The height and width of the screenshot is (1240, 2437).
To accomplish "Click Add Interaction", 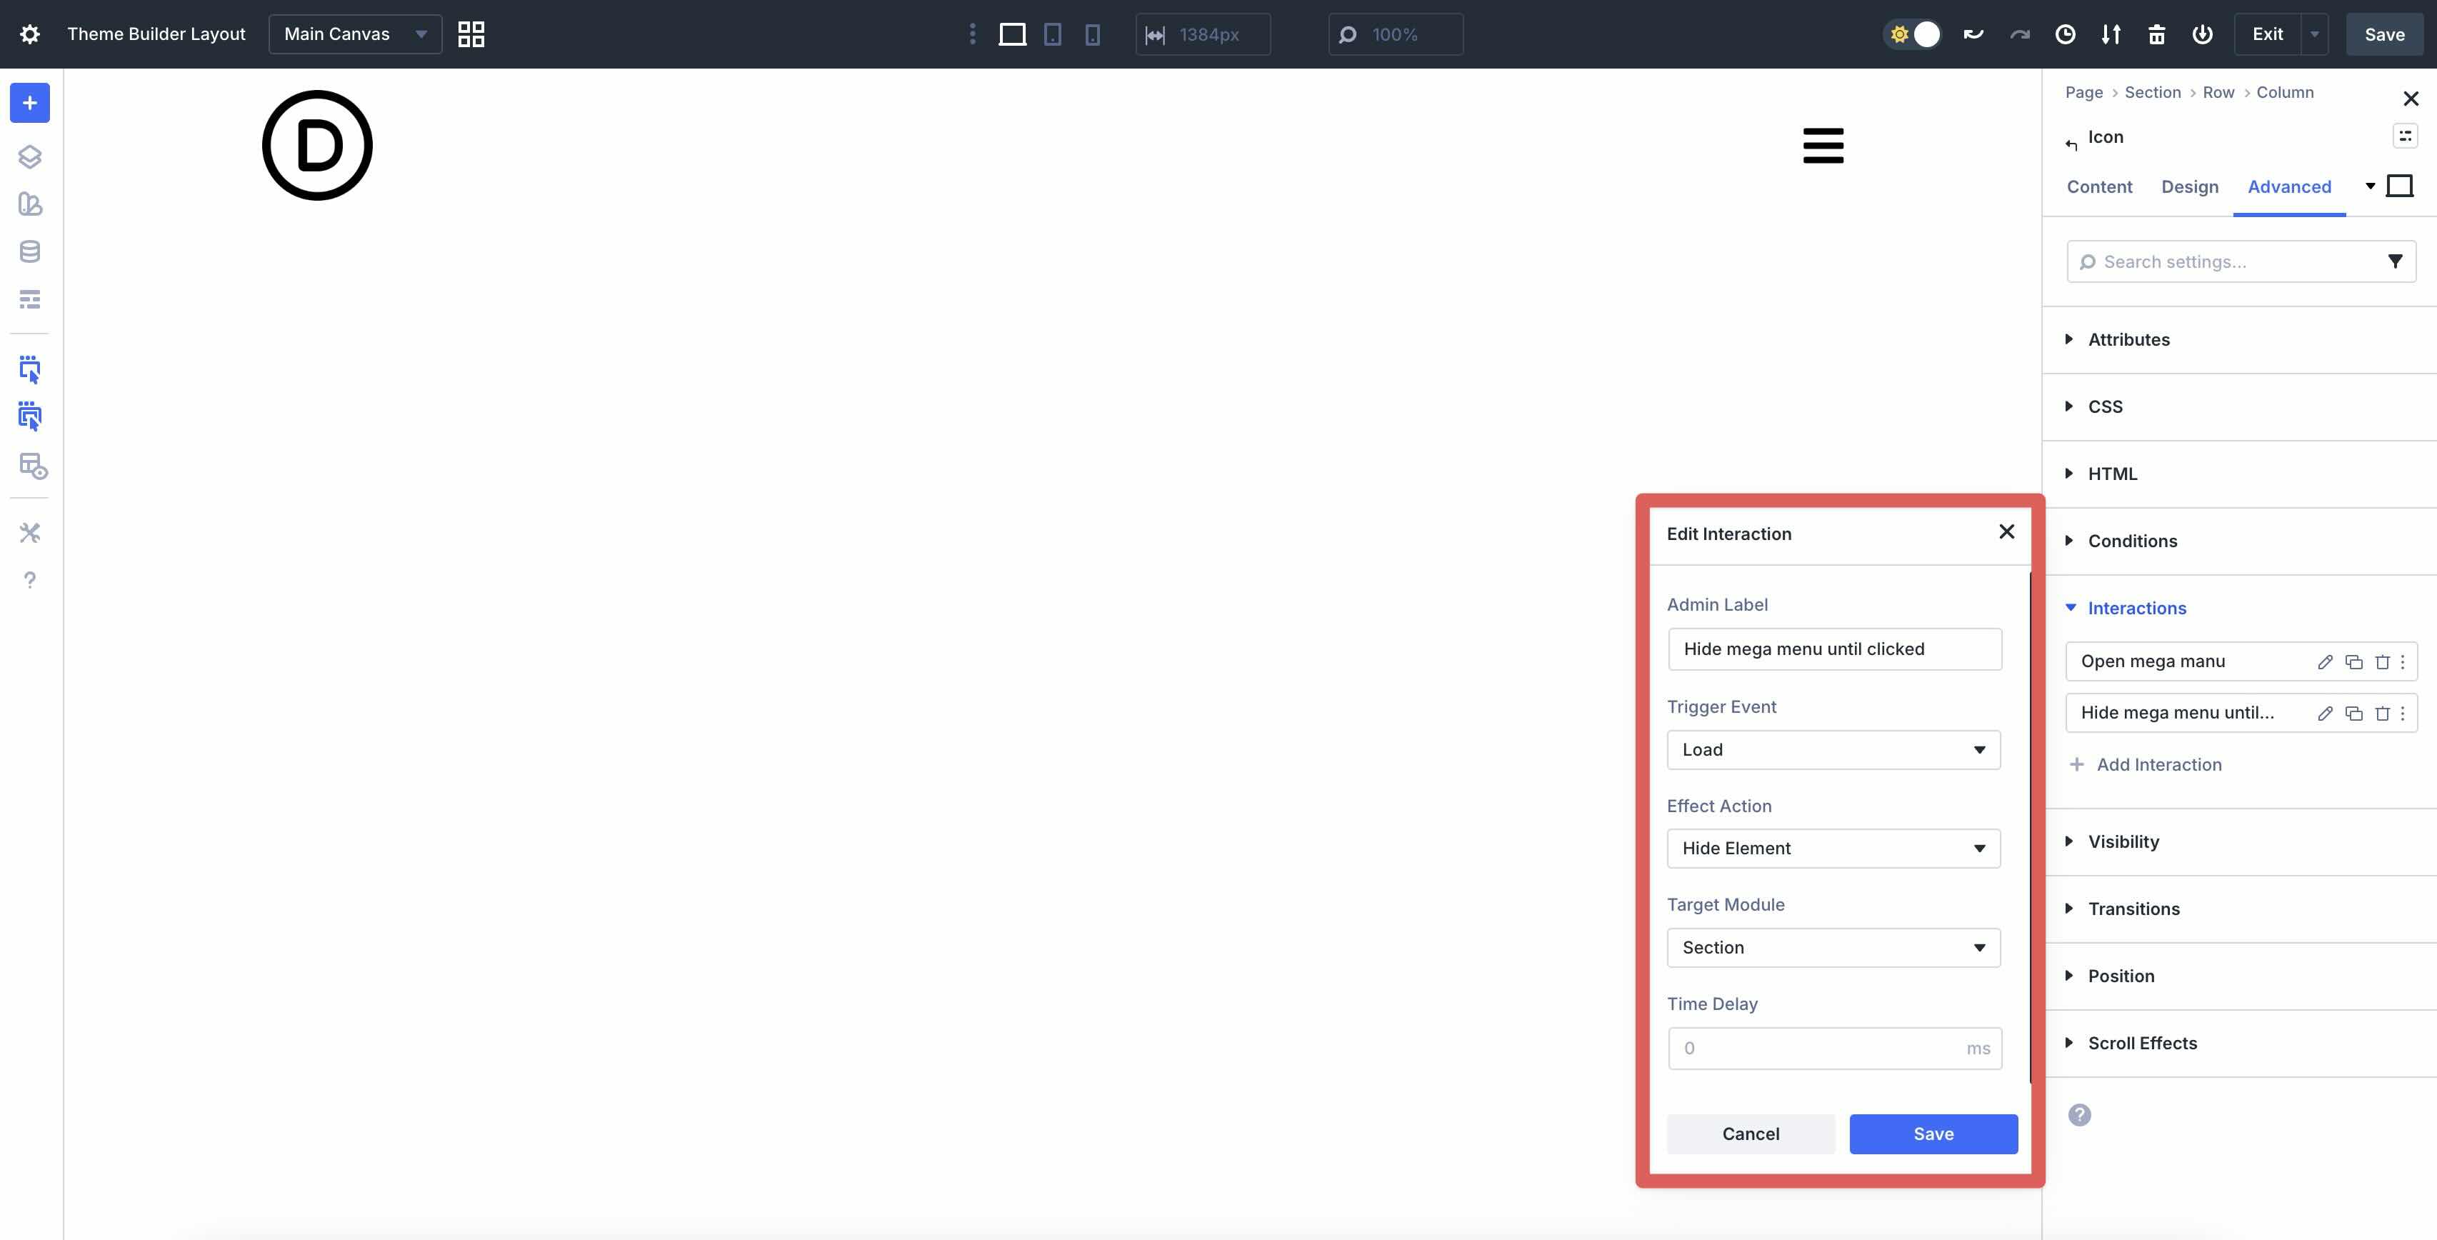I will pyautogui.click(x=2158, y=764).
